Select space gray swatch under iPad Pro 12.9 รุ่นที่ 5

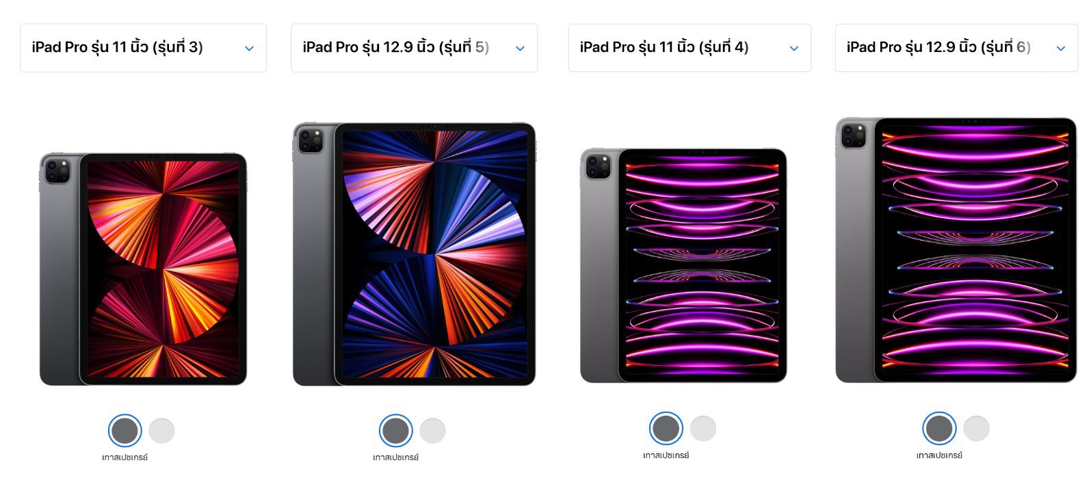(395, 431)
